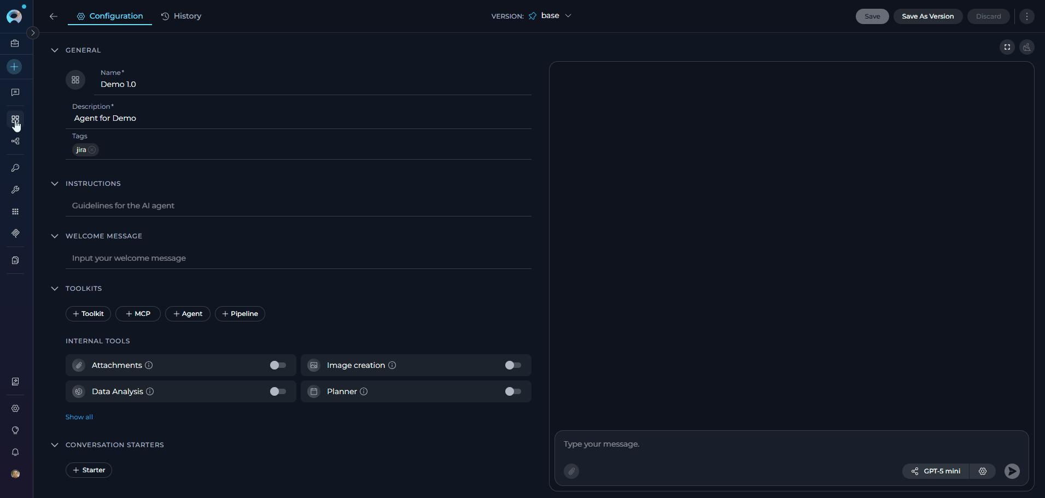Open model settings gear beside GPT-5 mini
1045x498 pixels.
983,471
